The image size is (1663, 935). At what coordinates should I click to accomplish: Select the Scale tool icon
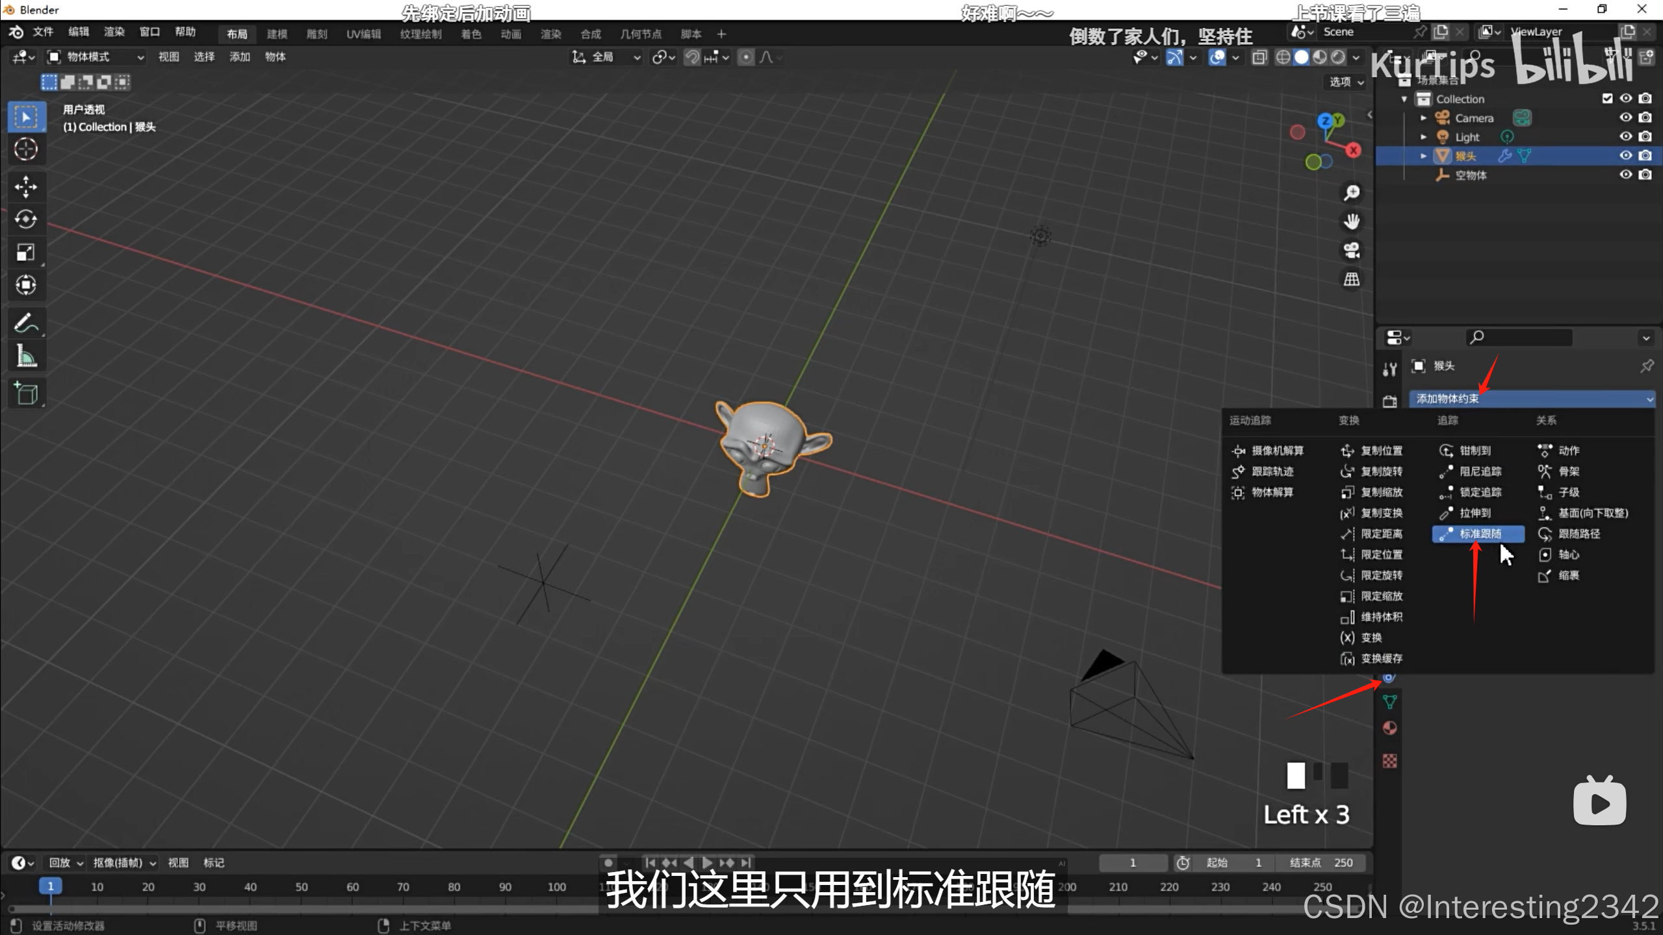26,252
